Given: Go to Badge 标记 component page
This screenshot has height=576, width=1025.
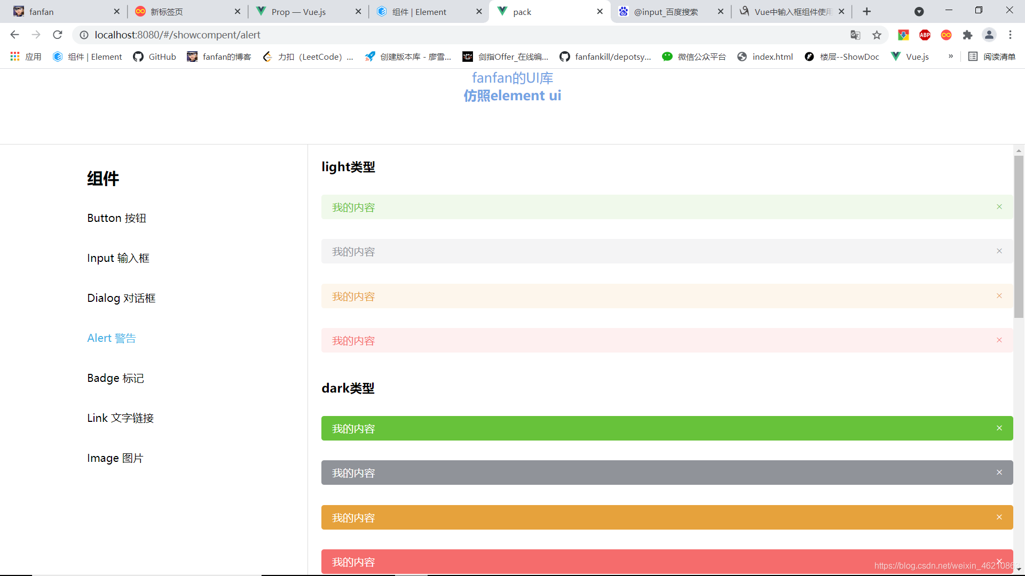Looking at the screenshot, I should [115, 378].
